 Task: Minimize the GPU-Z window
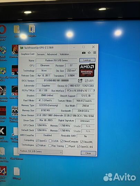tap(74, 47)
